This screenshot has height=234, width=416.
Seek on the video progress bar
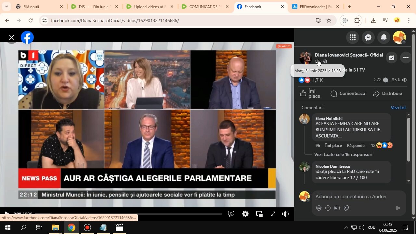coord(128,214)
